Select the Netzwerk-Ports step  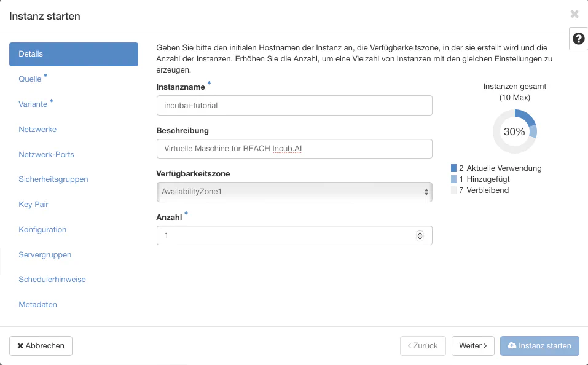click(x=47, y=155)
